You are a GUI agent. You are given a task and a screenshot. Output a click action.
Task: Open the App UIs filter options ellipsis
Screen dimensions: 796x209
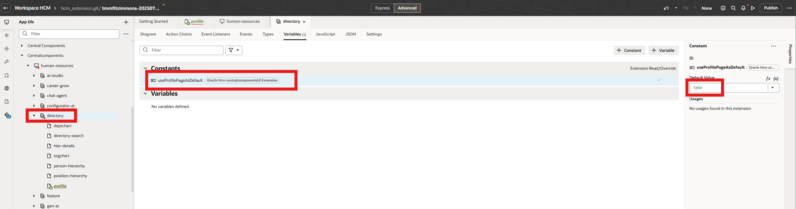126,34
